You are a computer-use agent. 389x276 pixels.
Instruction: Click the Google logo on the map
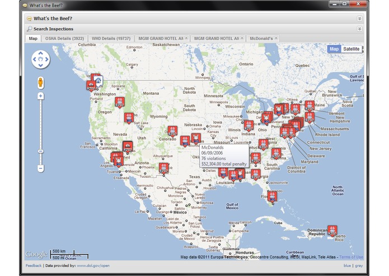36,254
